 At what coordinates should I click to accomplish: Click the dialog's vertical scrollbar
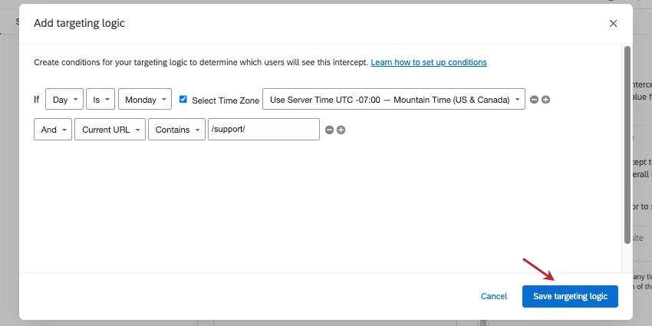click(x=627, y=146)
